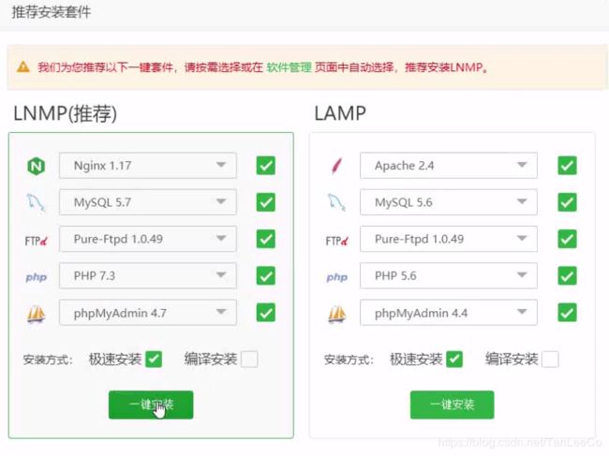Click the LAMP heading

(x=340, y=113)
